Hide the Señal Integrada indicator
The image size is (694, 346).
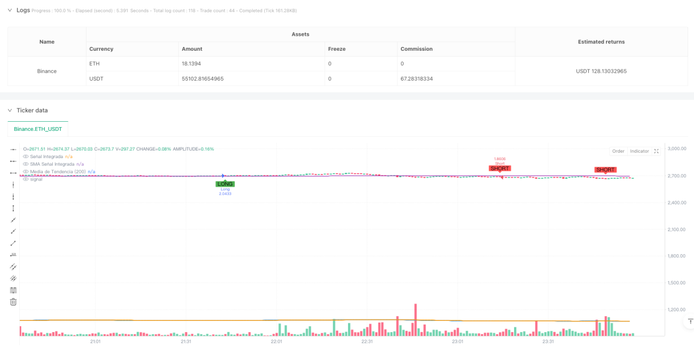pos(26,156)
